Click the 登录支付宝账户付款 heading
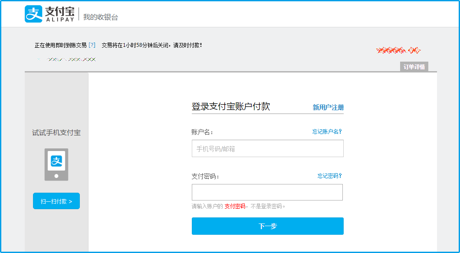The image size is (460, 253). (x=231, y=107)
